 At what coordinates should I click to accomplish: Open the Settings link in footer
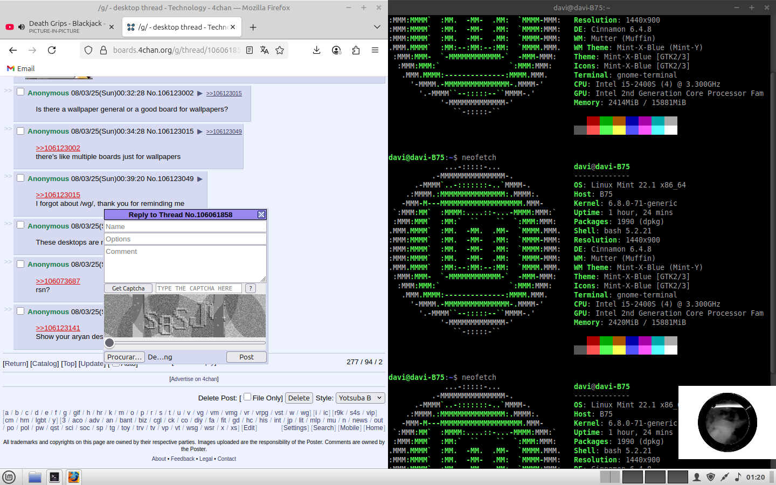tap(295, 428)
